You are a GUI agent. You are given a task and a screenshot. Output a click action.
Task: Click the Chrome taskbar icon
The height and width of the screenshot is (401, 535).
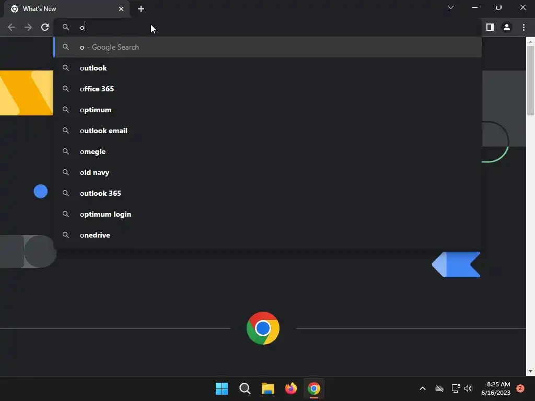click(314, 388)
